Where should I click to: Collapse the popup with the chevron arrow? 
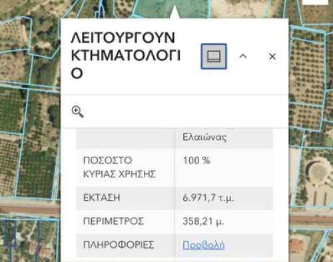coord(243,57)
